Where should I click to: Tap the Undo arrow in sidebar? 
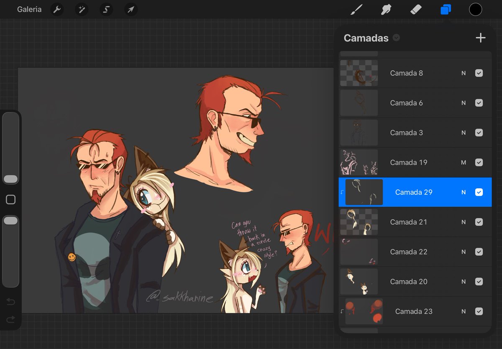point(11,302)
